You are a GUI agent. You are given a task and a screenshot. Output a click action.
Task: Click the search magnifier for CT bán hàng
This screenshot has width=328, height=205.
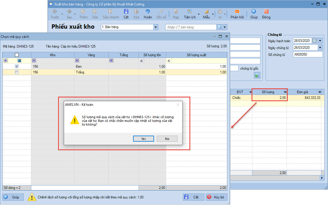click(x=220, y=27)
